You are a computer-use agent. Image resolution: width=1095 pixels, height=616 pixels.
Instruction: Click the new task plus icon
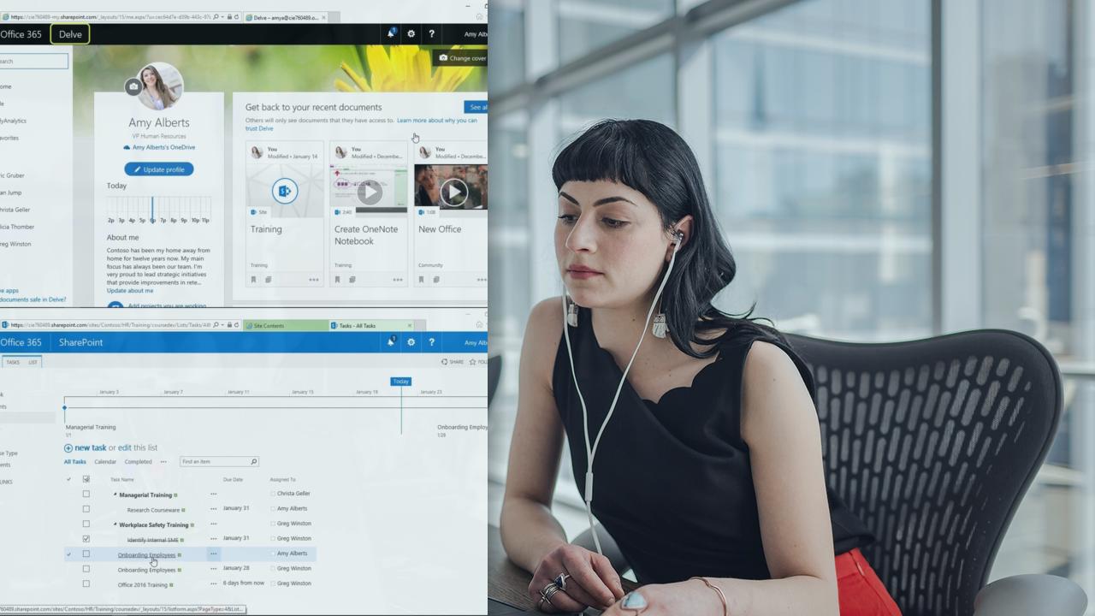coord(68,448)
